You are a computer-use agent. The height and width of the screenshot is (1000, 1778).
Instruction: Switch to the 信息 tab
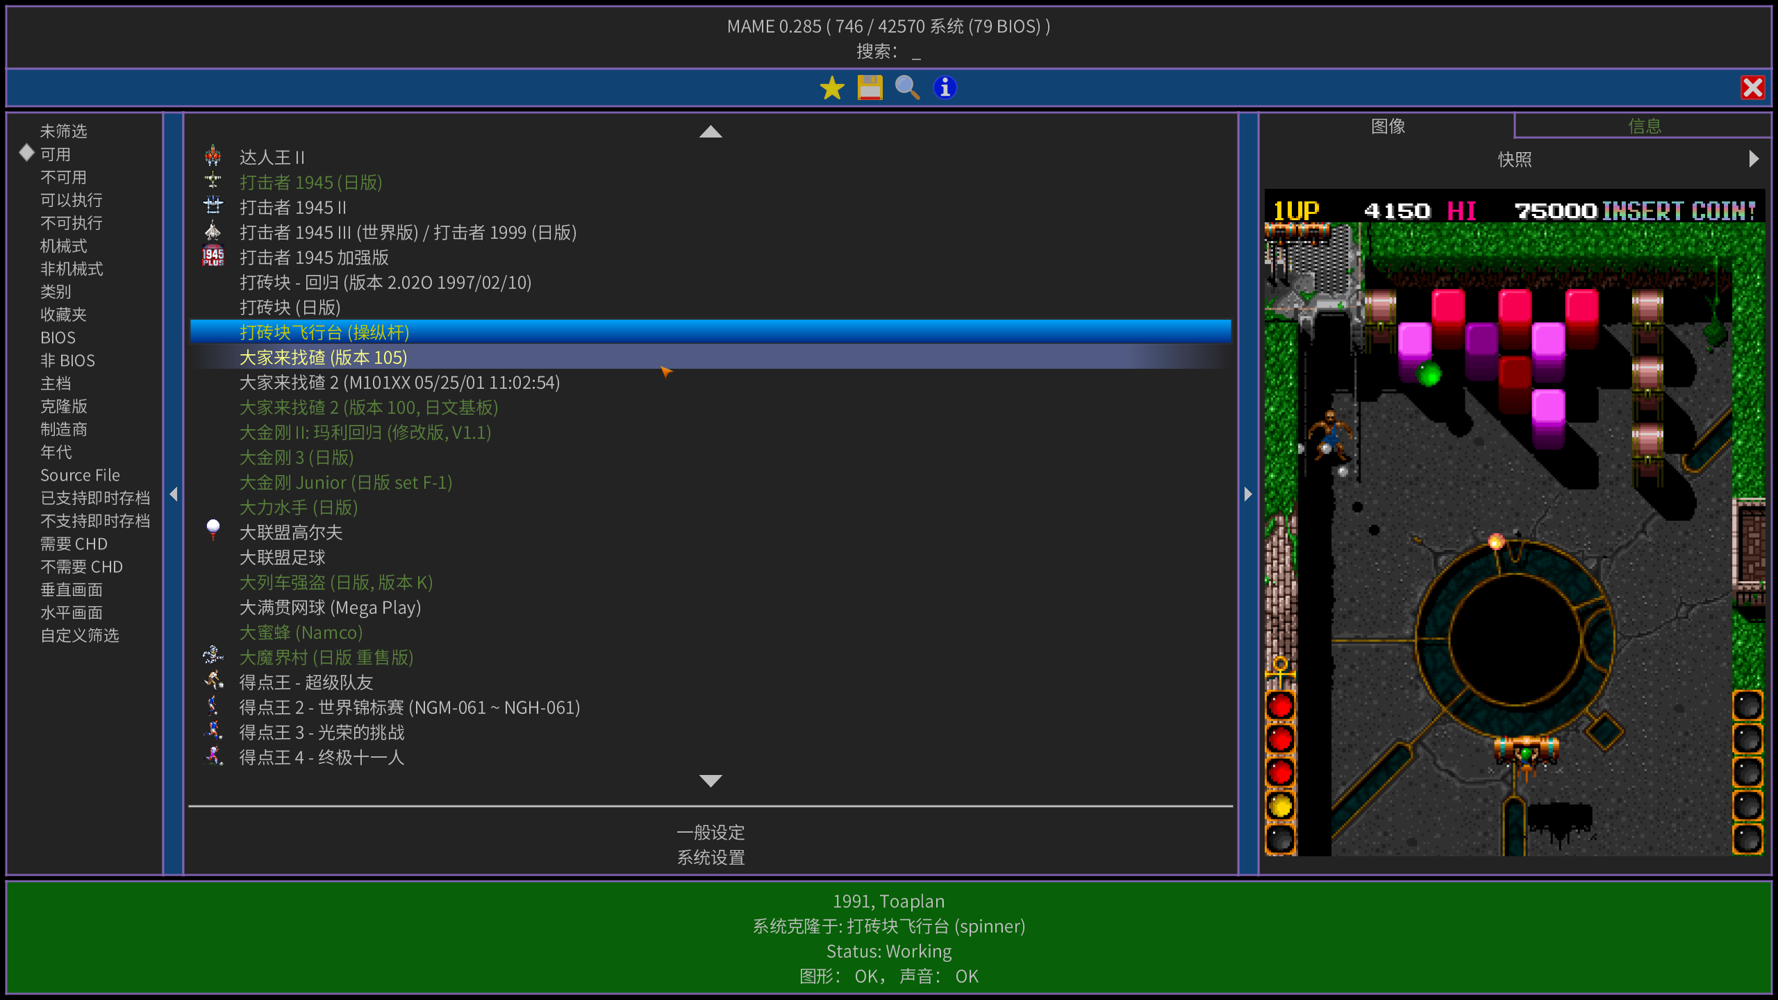[1644, 126]
